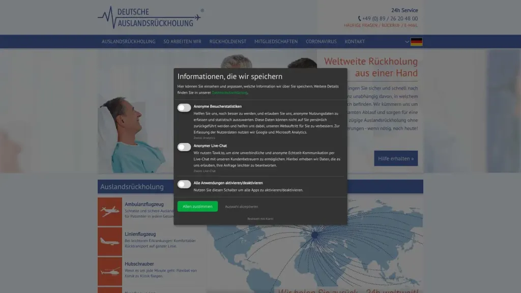This screenshot has height=293, width=521.
Task: Click the Ambulanzflugzeug airplane icon
Action: [x=110, y=212]
